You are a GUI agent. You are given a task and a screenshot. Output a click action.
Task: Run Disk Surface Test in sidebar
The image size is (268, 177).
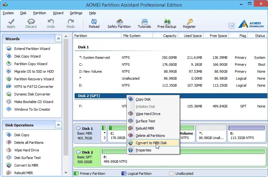(27, 158)
